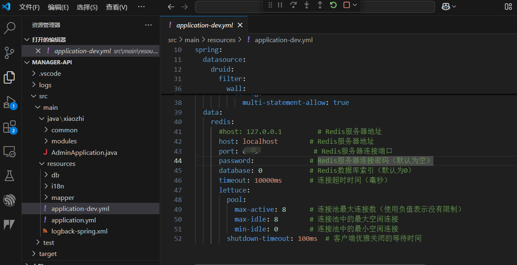Open the Source Control view
Screen dimensions: 517x265
(x=9, y=53)
